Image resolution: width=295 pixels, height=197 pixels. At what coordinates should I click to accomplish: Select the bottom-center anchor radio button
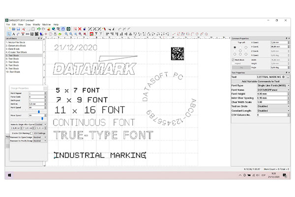[240, 54]
